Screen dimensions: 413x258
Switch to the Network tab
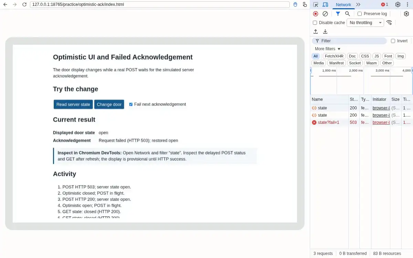[343, 4]
